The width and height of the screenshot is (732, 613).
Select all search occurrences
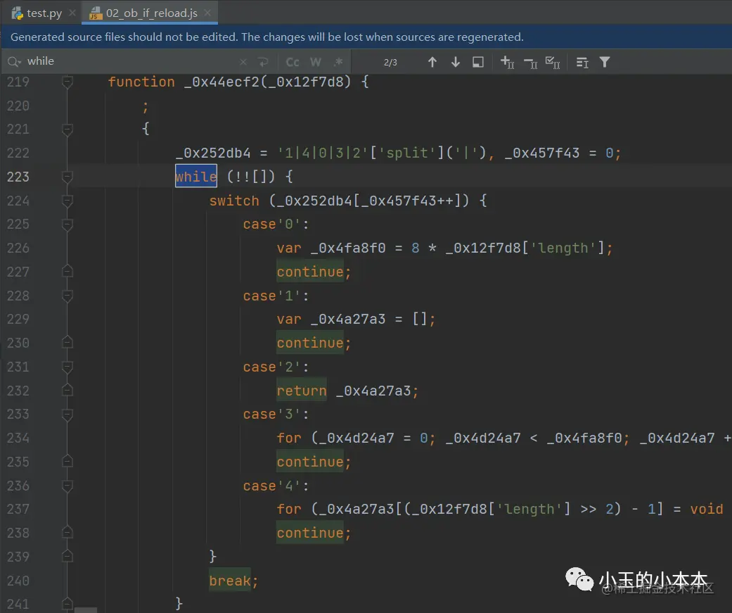[553, 62]
